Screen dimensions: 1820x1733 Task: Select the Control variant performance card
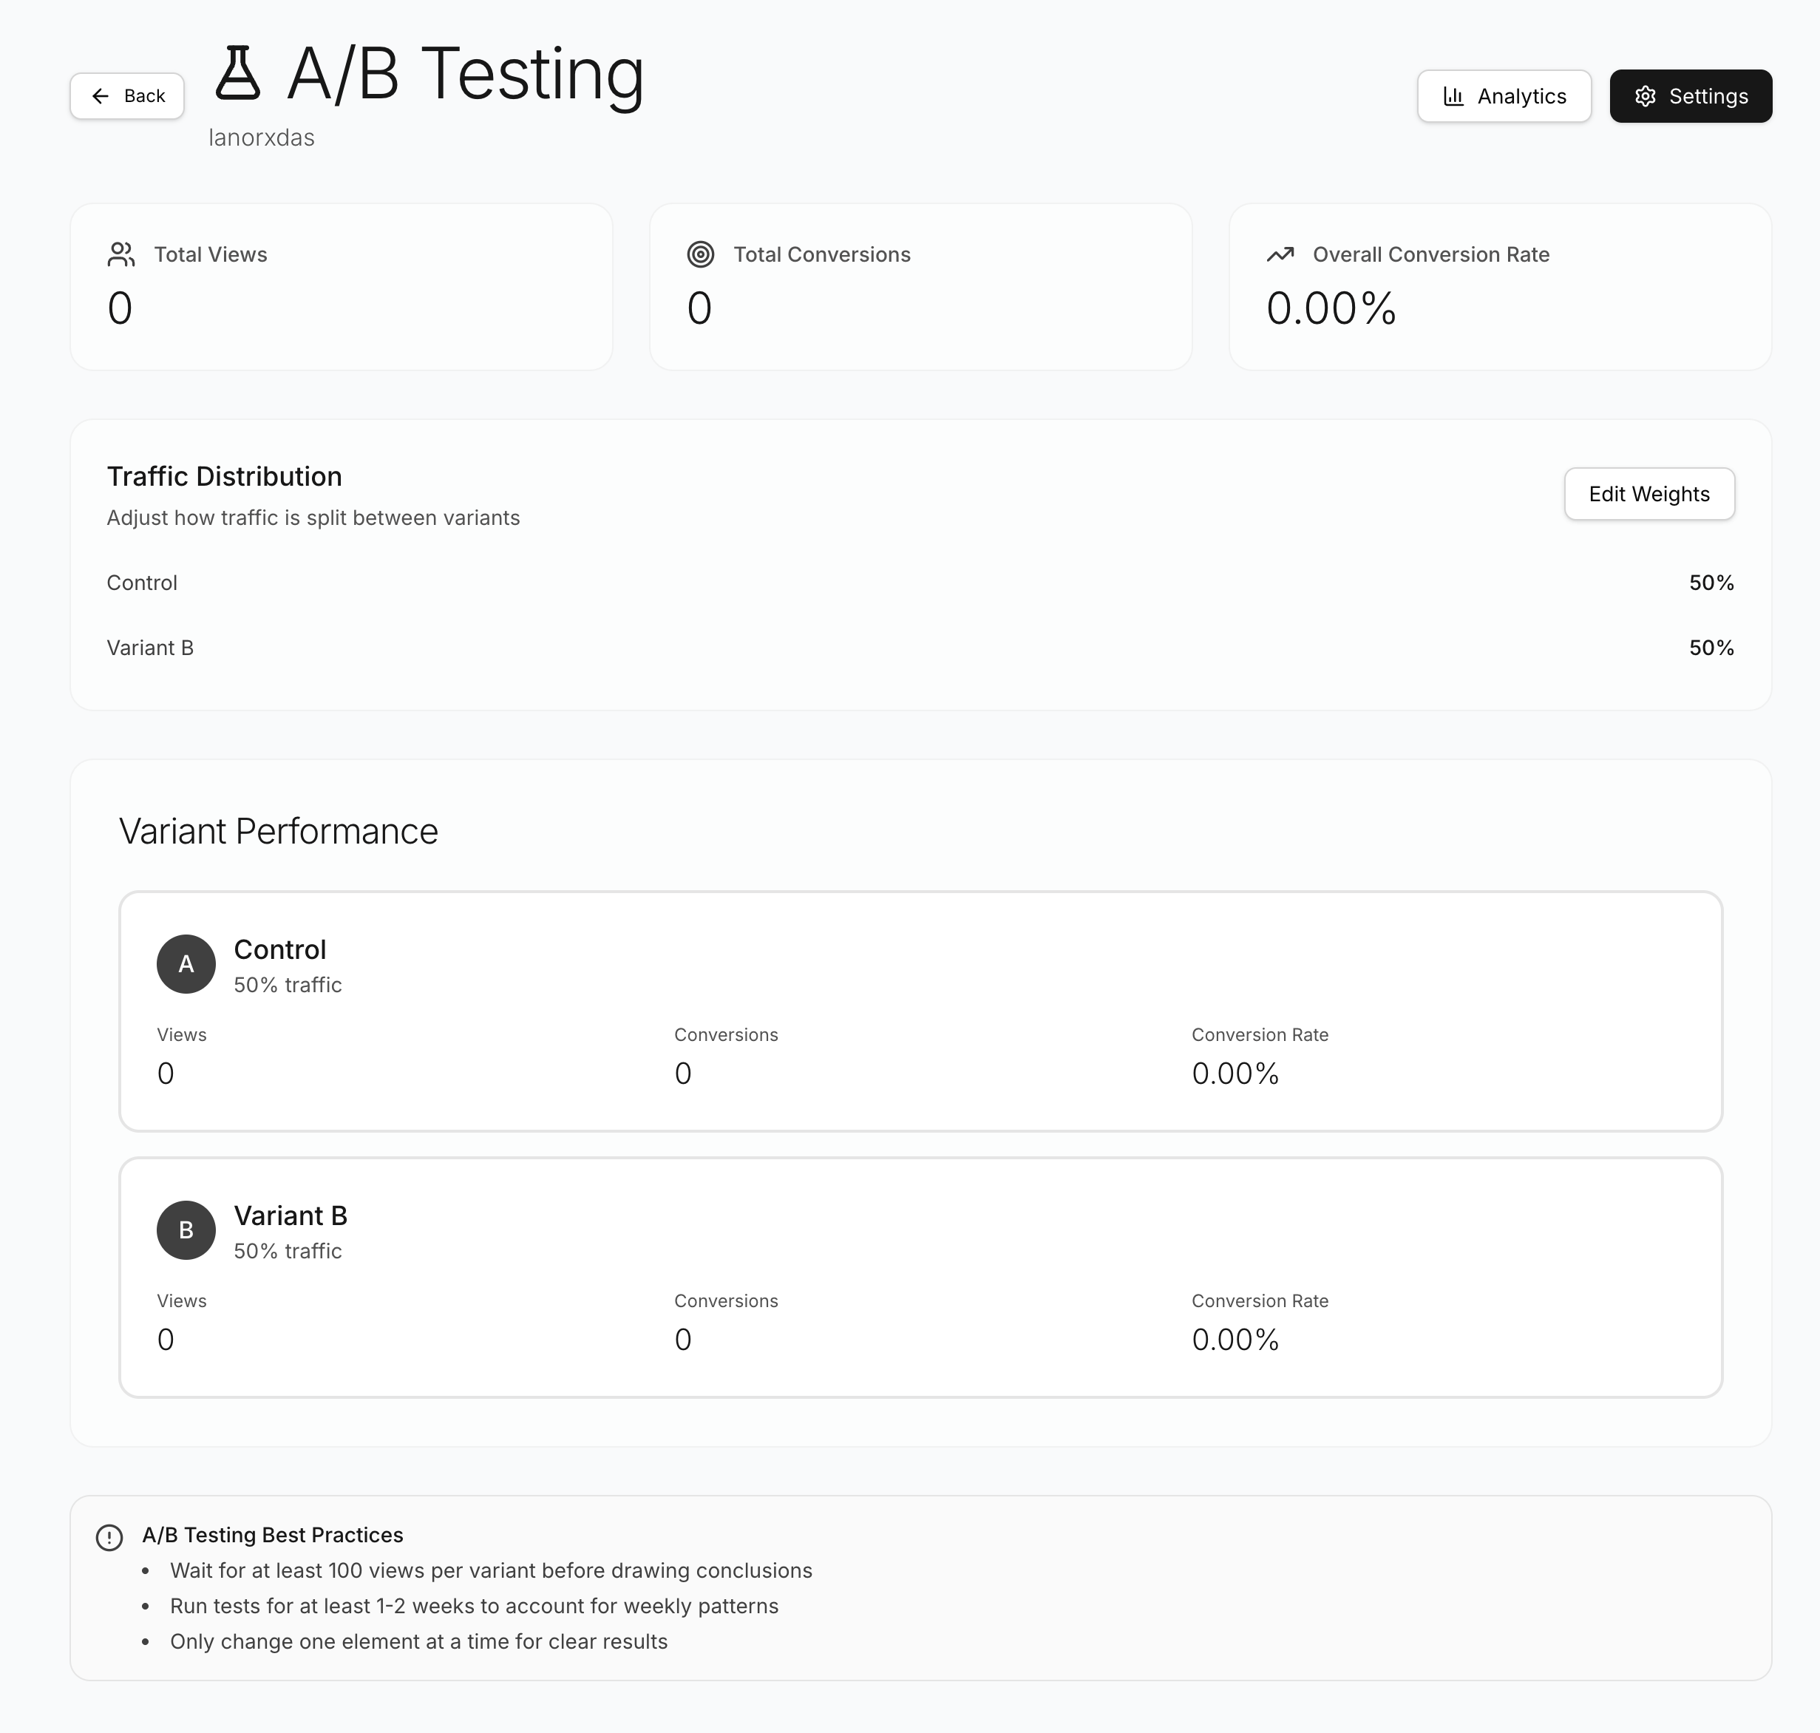point(921,1011)
